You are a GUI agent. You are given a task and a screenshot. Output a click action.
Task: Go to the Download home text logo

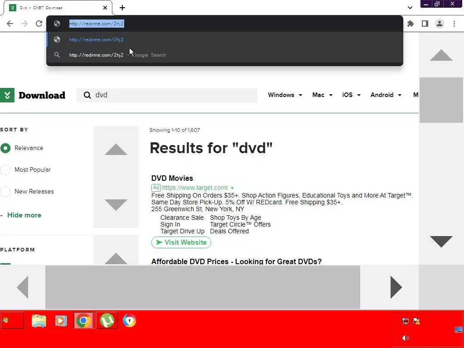point(42,95)
